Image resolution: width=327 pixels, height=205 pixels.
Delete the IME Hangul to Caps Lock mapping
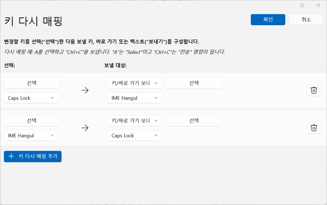314,128
